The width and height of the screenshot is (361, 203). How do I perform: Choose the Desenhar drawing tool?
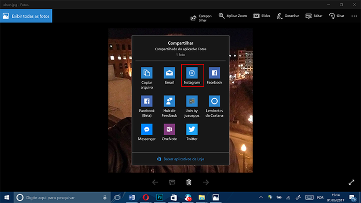288,16
